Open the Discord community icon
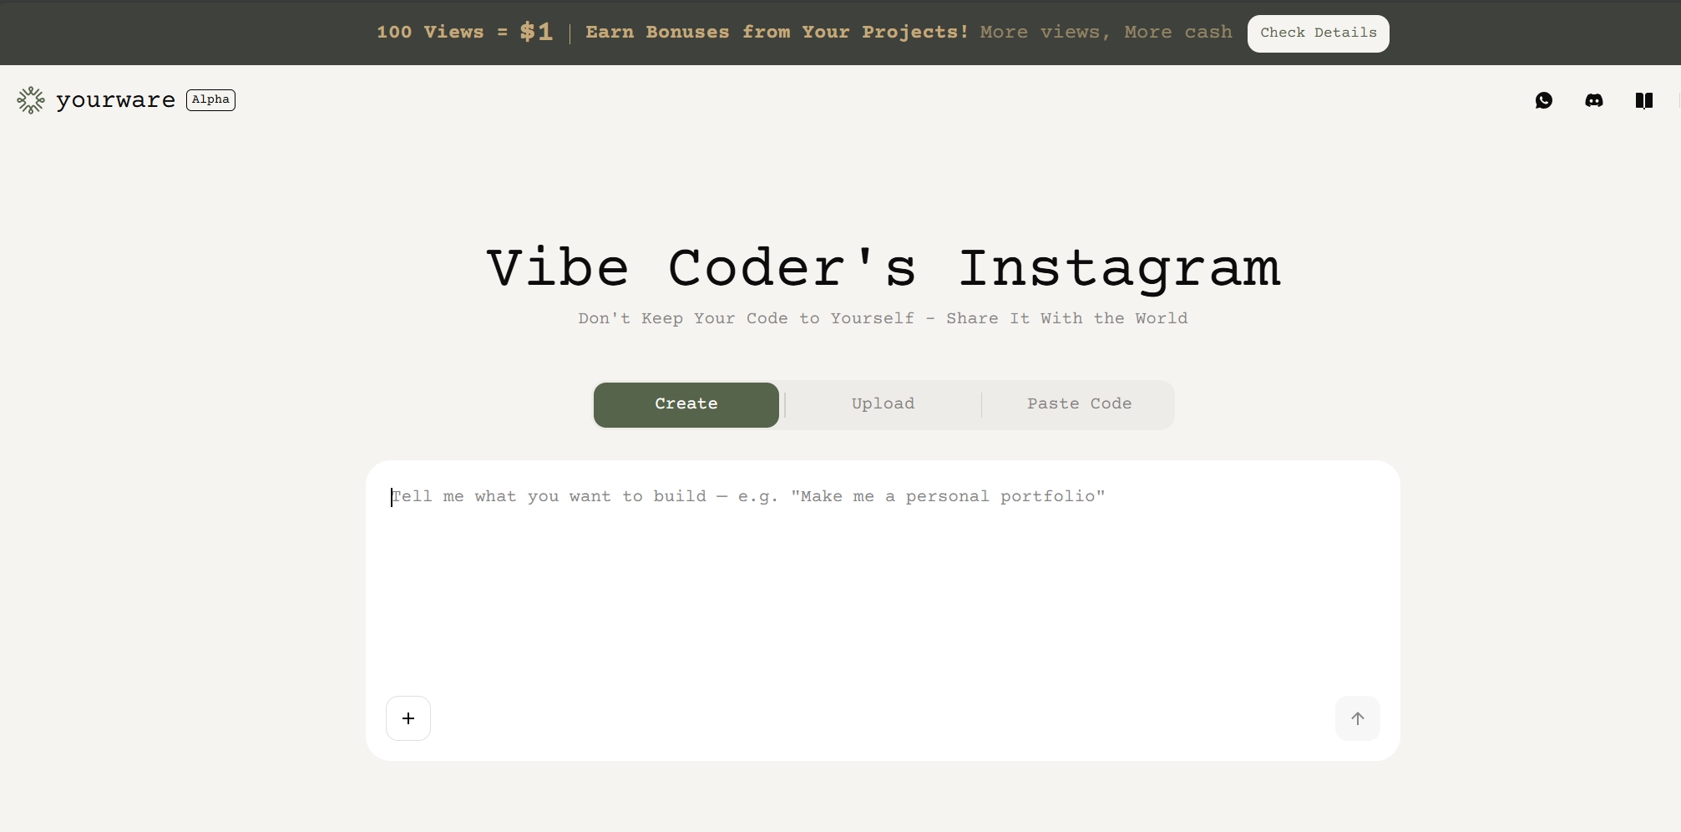The height and width of the screenshot is (832, 1681). [x=1593, y=100]
